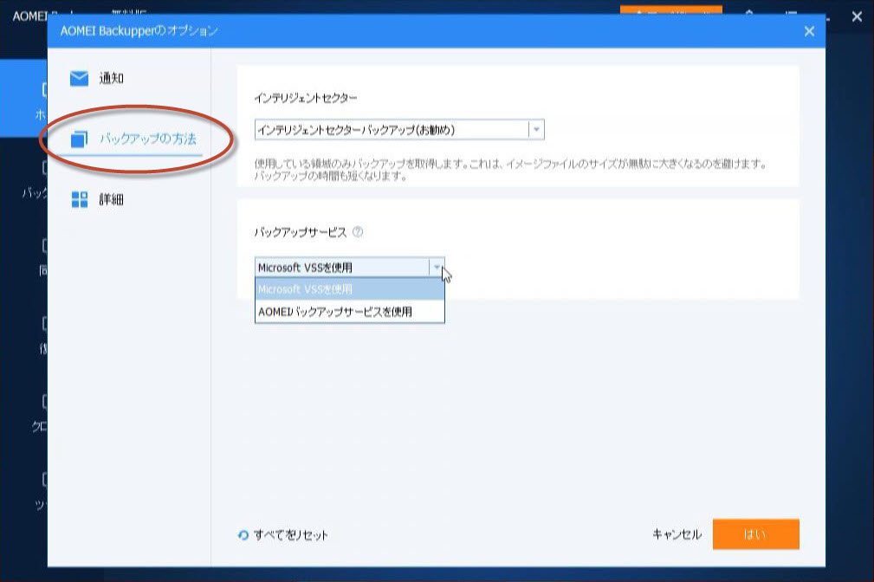Choose Microsoft VSSを使用 from the dropdown list

pyautogui.click(x=349, y=289)
